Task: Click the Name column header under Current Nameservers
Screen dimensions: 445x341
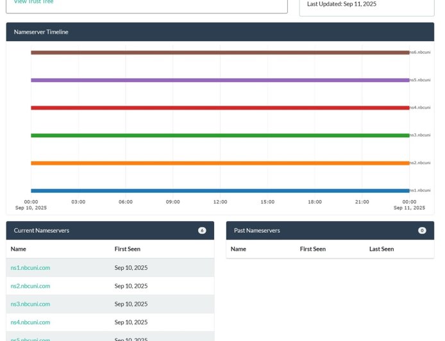Action: [x=19, y=249]
